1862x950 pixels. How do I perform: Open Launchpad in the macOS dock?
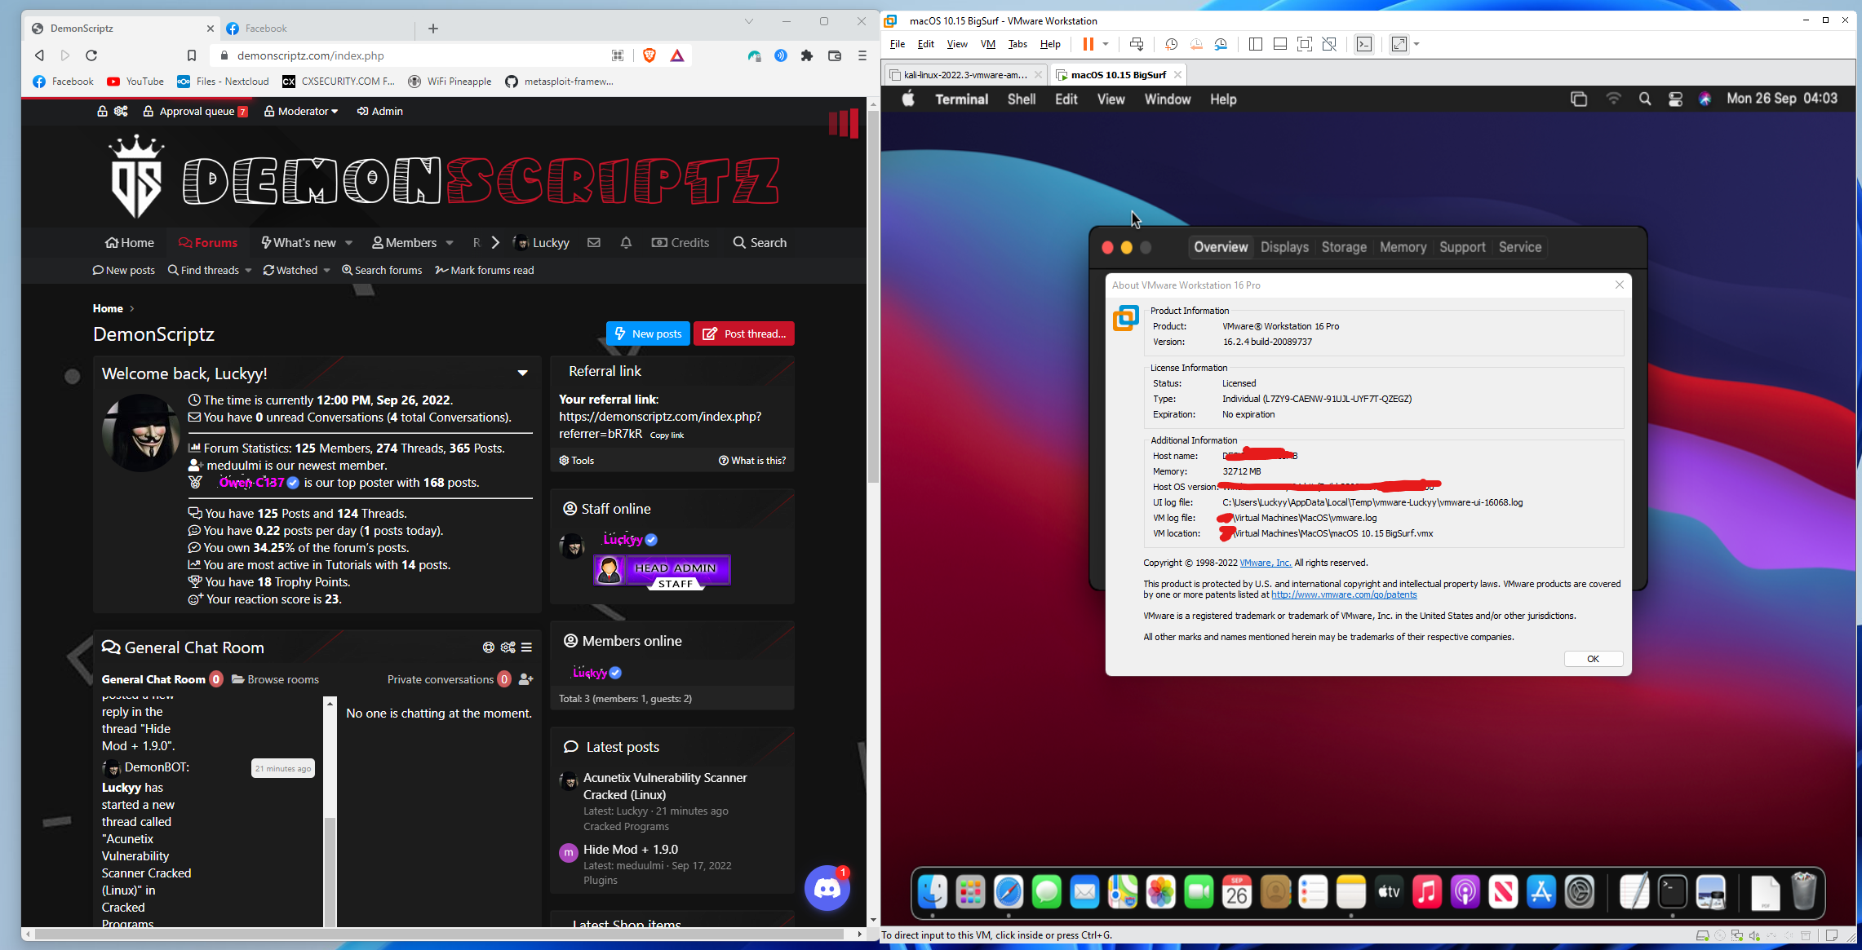click(x=970, y=892)
